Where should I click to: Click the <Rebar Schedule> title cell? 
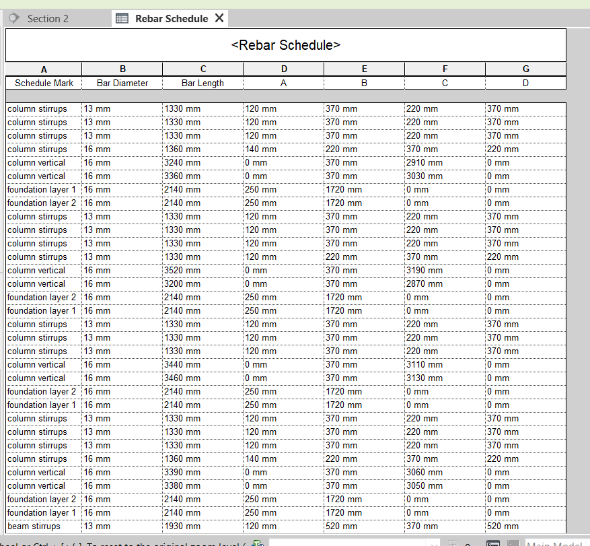[x=285, y=45]
